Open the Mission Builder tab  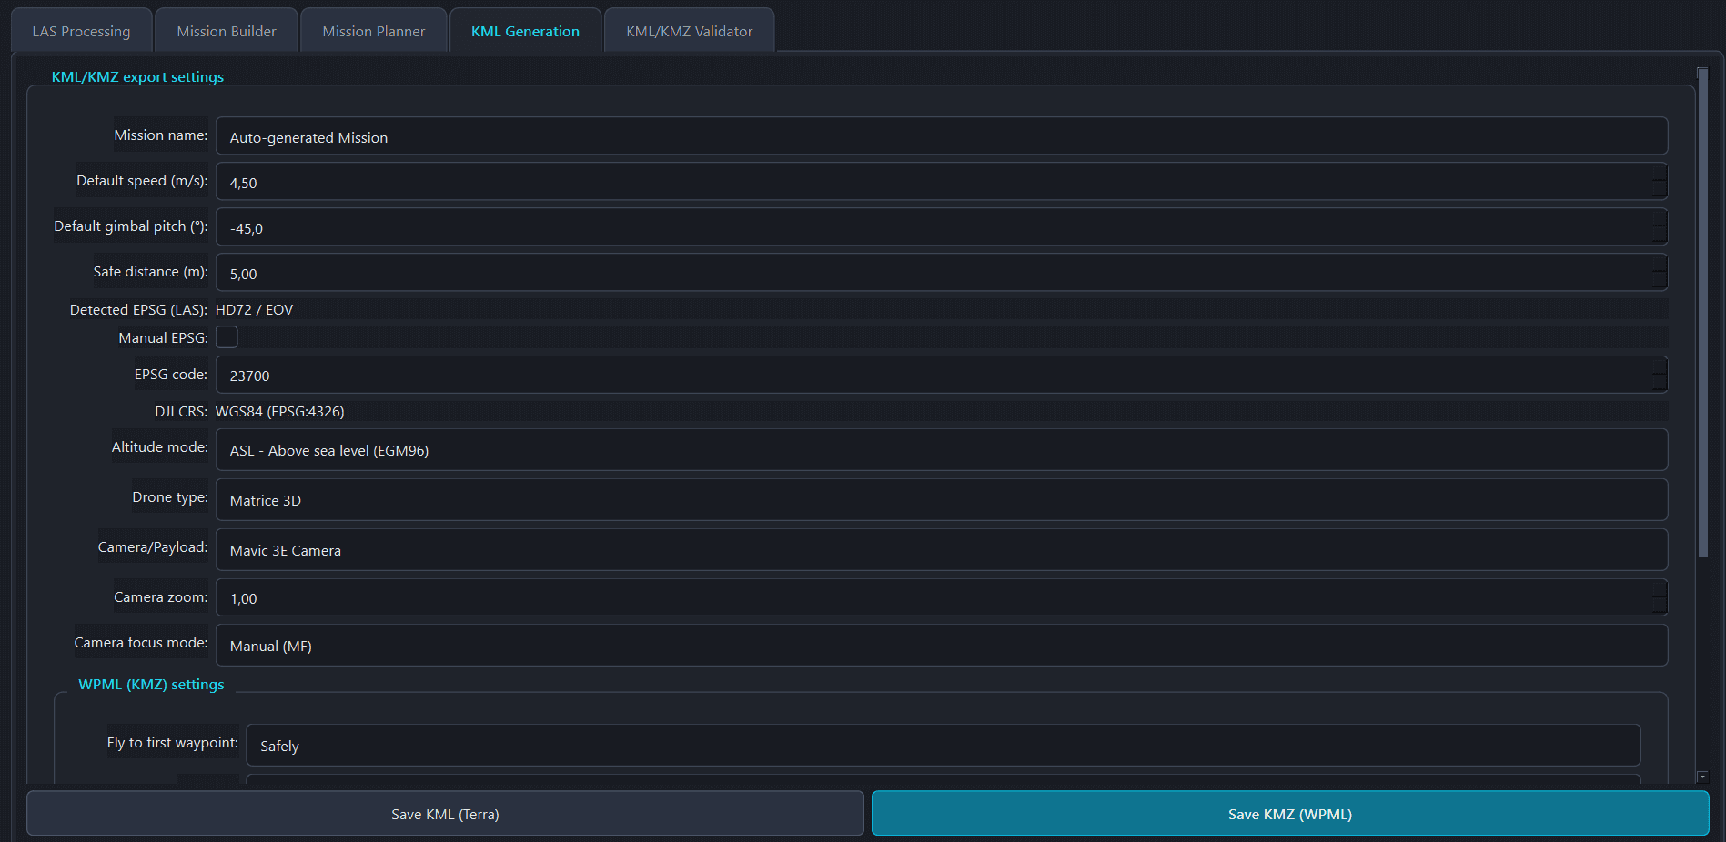pyautogui.click(x=227, y=31)
